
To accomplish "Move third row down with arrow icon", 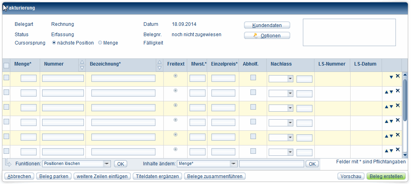I will click(392, 107).
